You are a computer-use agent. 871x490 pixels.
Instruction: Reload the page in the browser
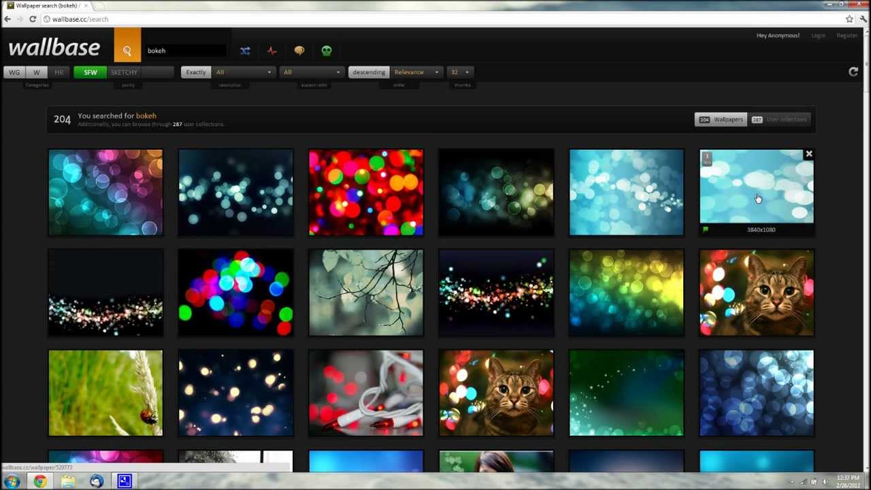click(x=33, y=19)
